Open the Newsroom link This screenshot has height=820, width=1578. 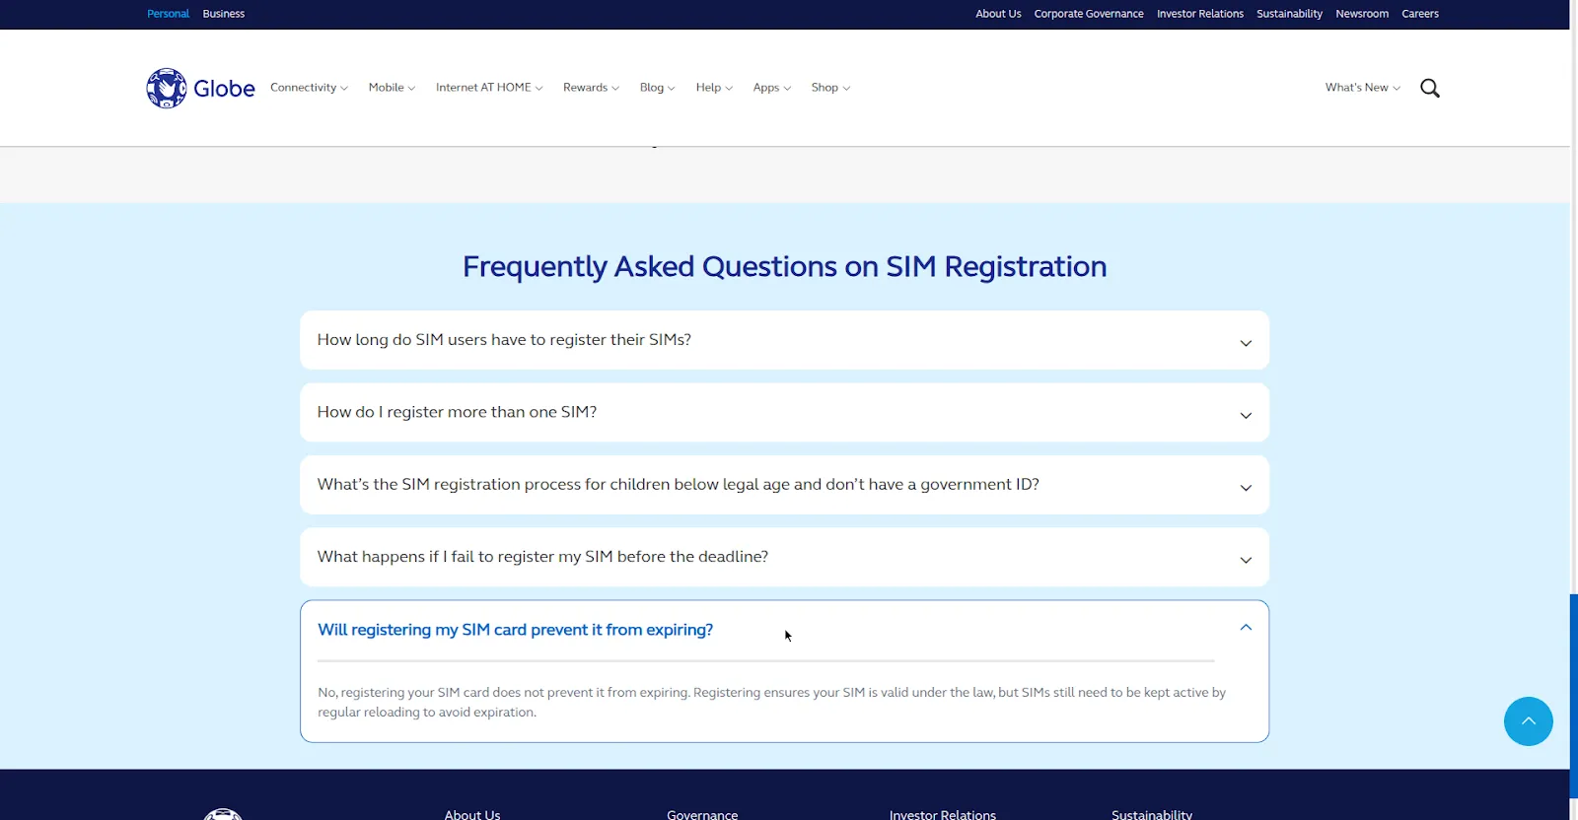1362,14
